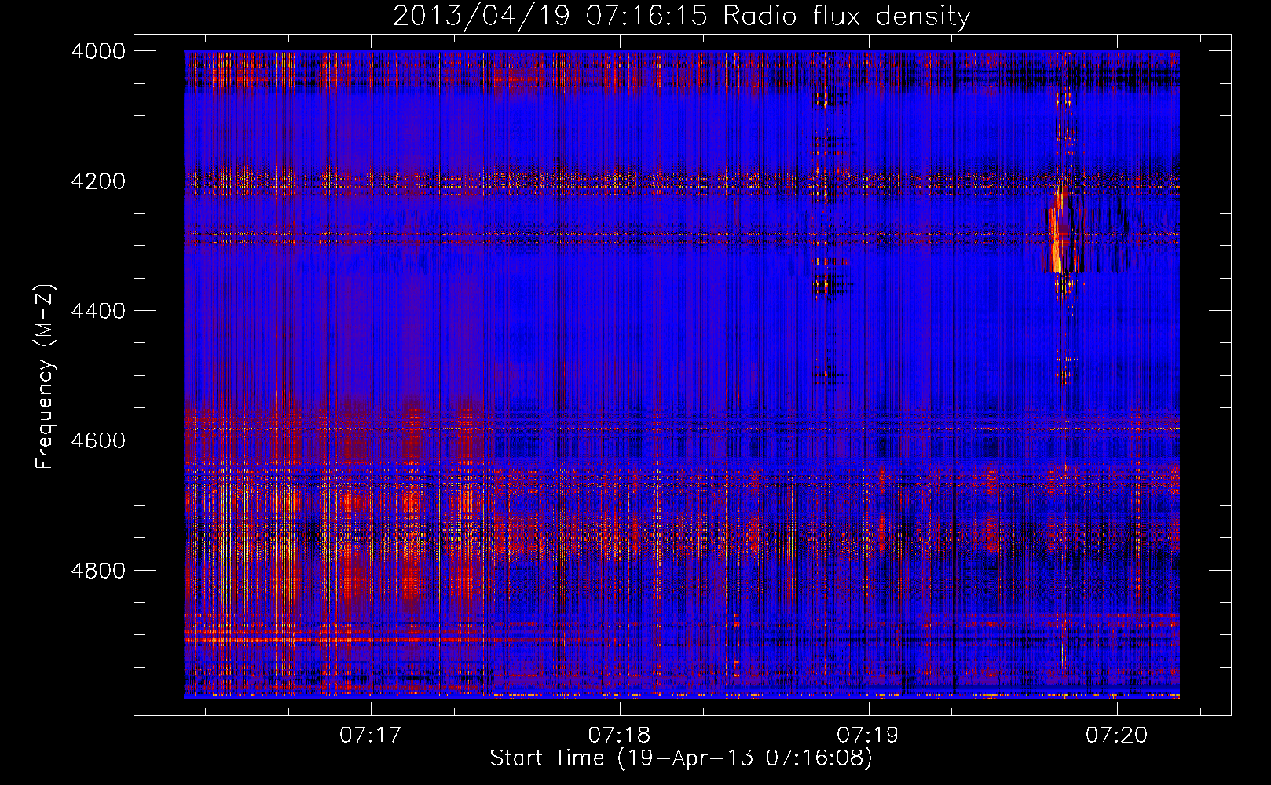Click the 4800 frequency tick label
Image resolution: width=1271 pixels, height=785 pixels.
pos(98,571)
